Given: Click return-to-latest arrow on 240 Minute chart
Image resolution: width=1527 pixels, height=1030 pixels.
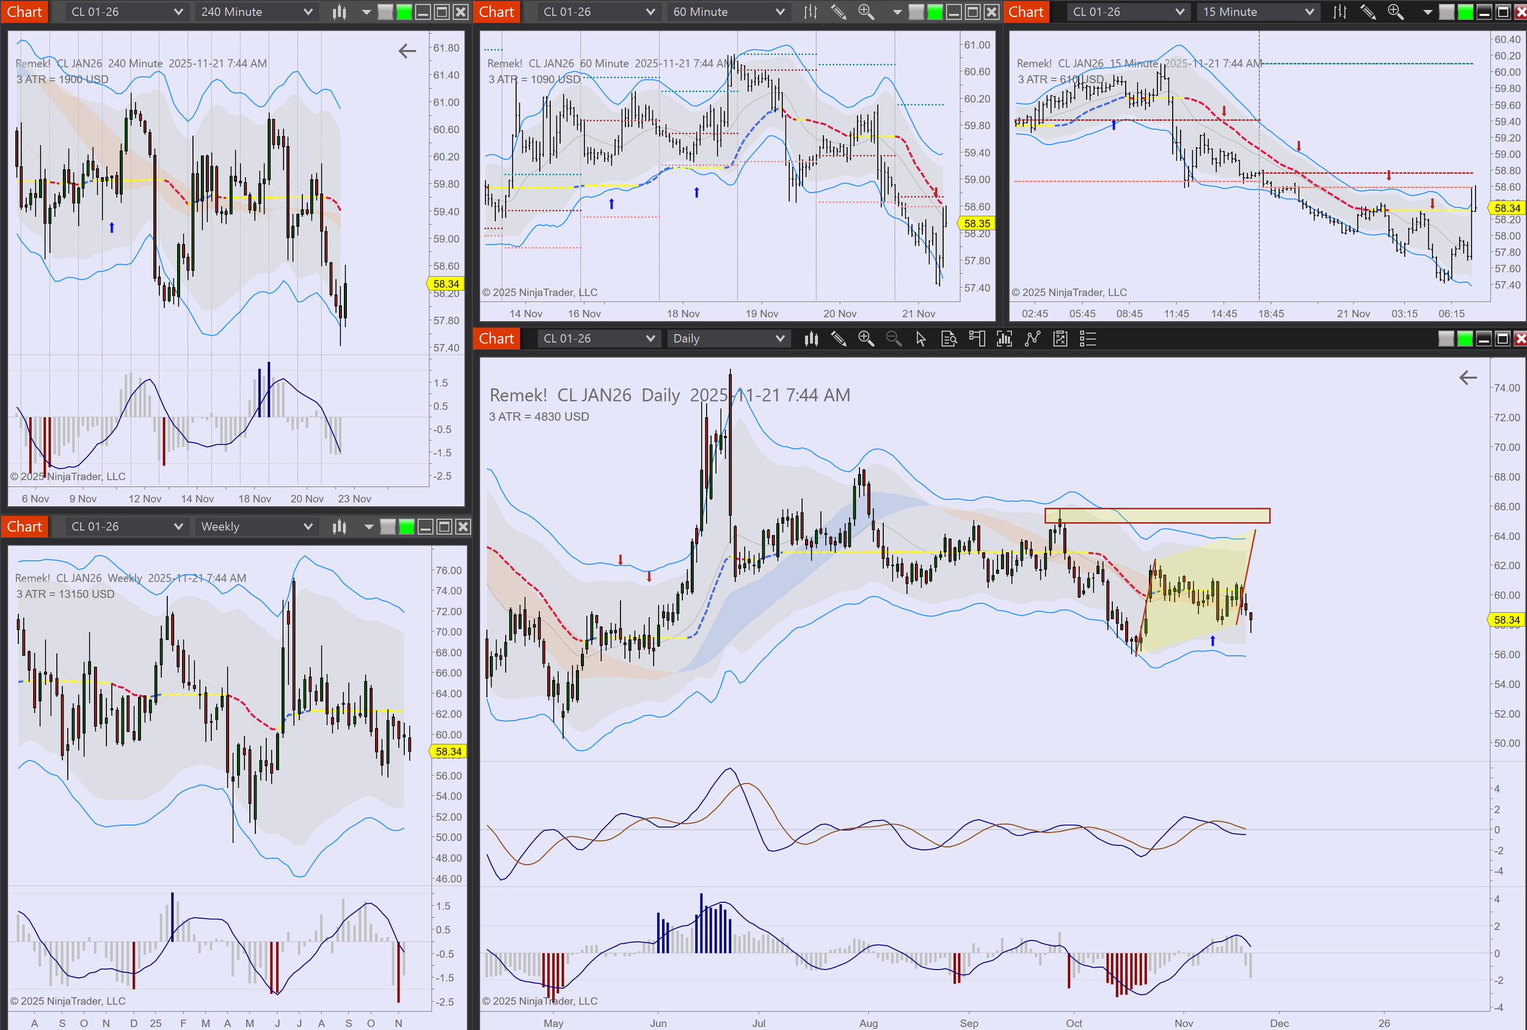Looking at the screenshot, I should click(x=407, y=51).
